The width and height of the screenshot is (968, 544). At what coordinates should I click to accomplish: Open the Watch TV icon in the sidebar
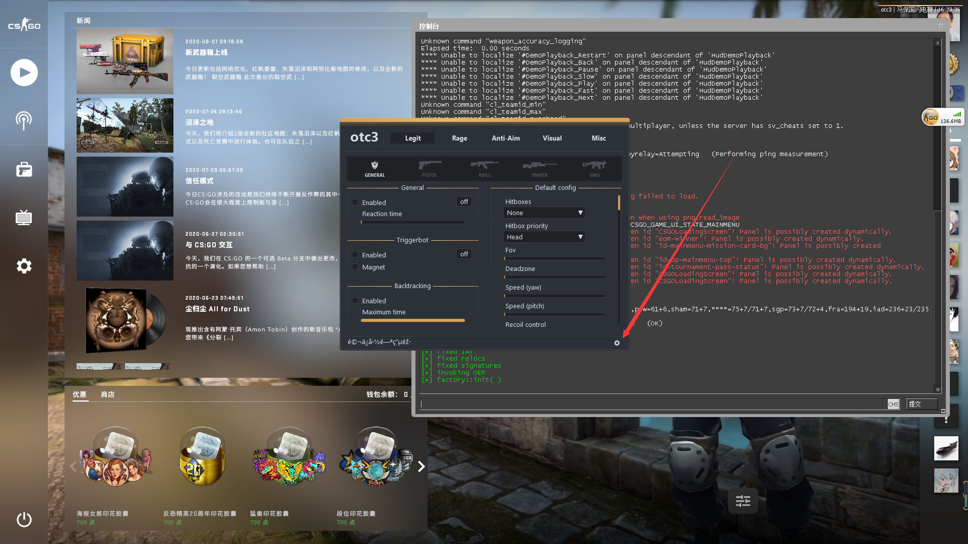point(24,218)
